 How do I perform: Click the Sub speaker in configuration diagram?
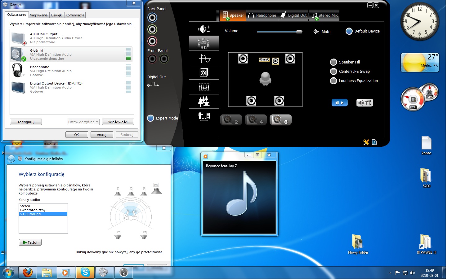[x=156, y=189]
